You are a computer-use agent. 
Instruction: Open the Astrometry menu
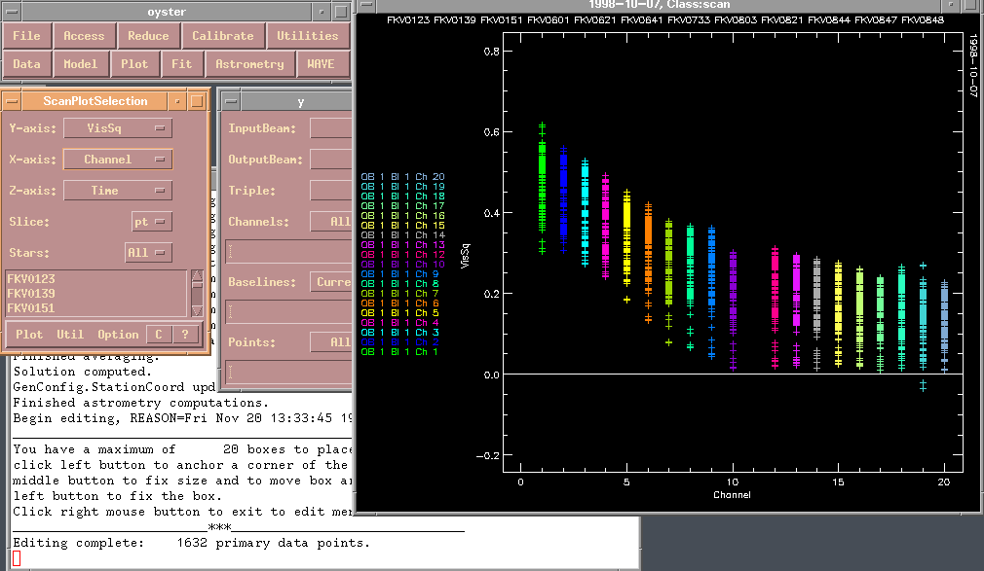point(249,64)
